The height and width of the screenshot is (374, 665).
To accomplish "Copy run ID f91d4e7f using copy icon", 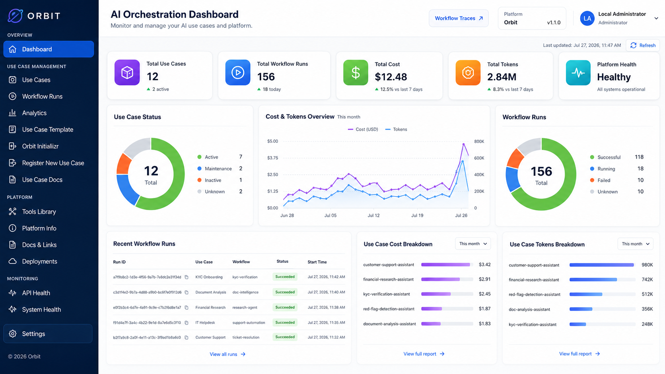I will 187,323.
